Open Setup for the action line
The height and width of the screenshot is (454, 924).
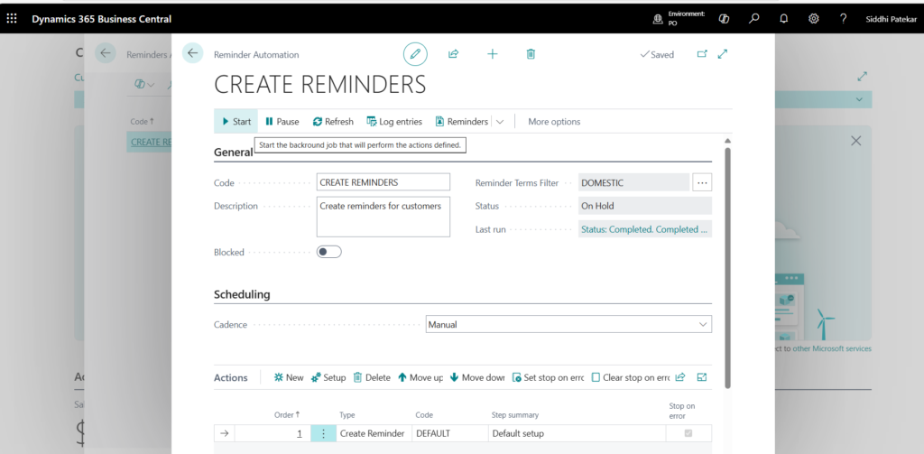(328, 377)
